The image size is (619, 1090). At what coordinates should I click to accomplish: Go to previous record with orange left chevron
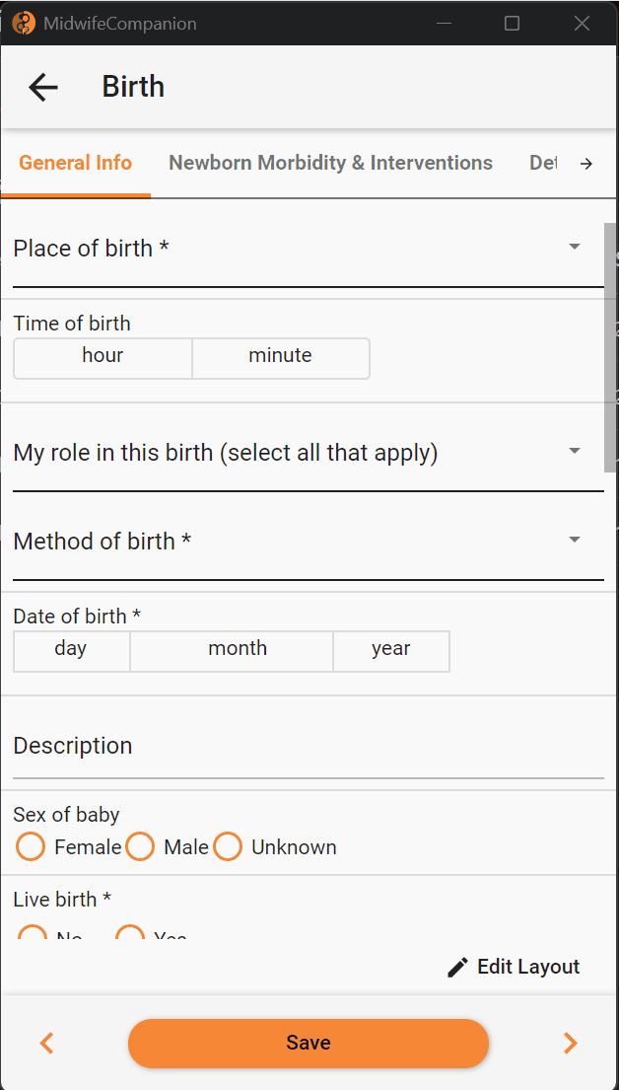click(46, 1043)
